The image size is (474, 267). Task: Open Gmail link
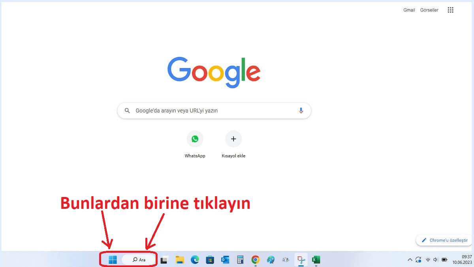[x=409, y=10]
